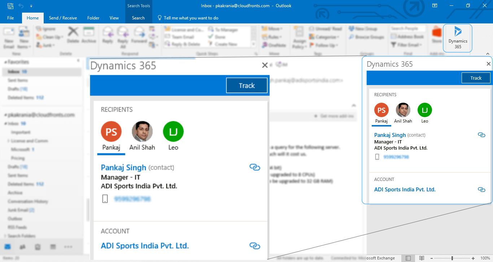The width and height of the screenshot is (493, 262).
Task: Open the Junk dropdown
Action: (x=45, y=45)
